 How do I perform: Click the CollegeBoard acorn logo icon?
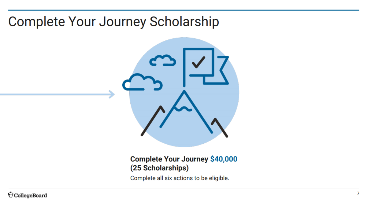pyautogui.click(x=11, y=195)
